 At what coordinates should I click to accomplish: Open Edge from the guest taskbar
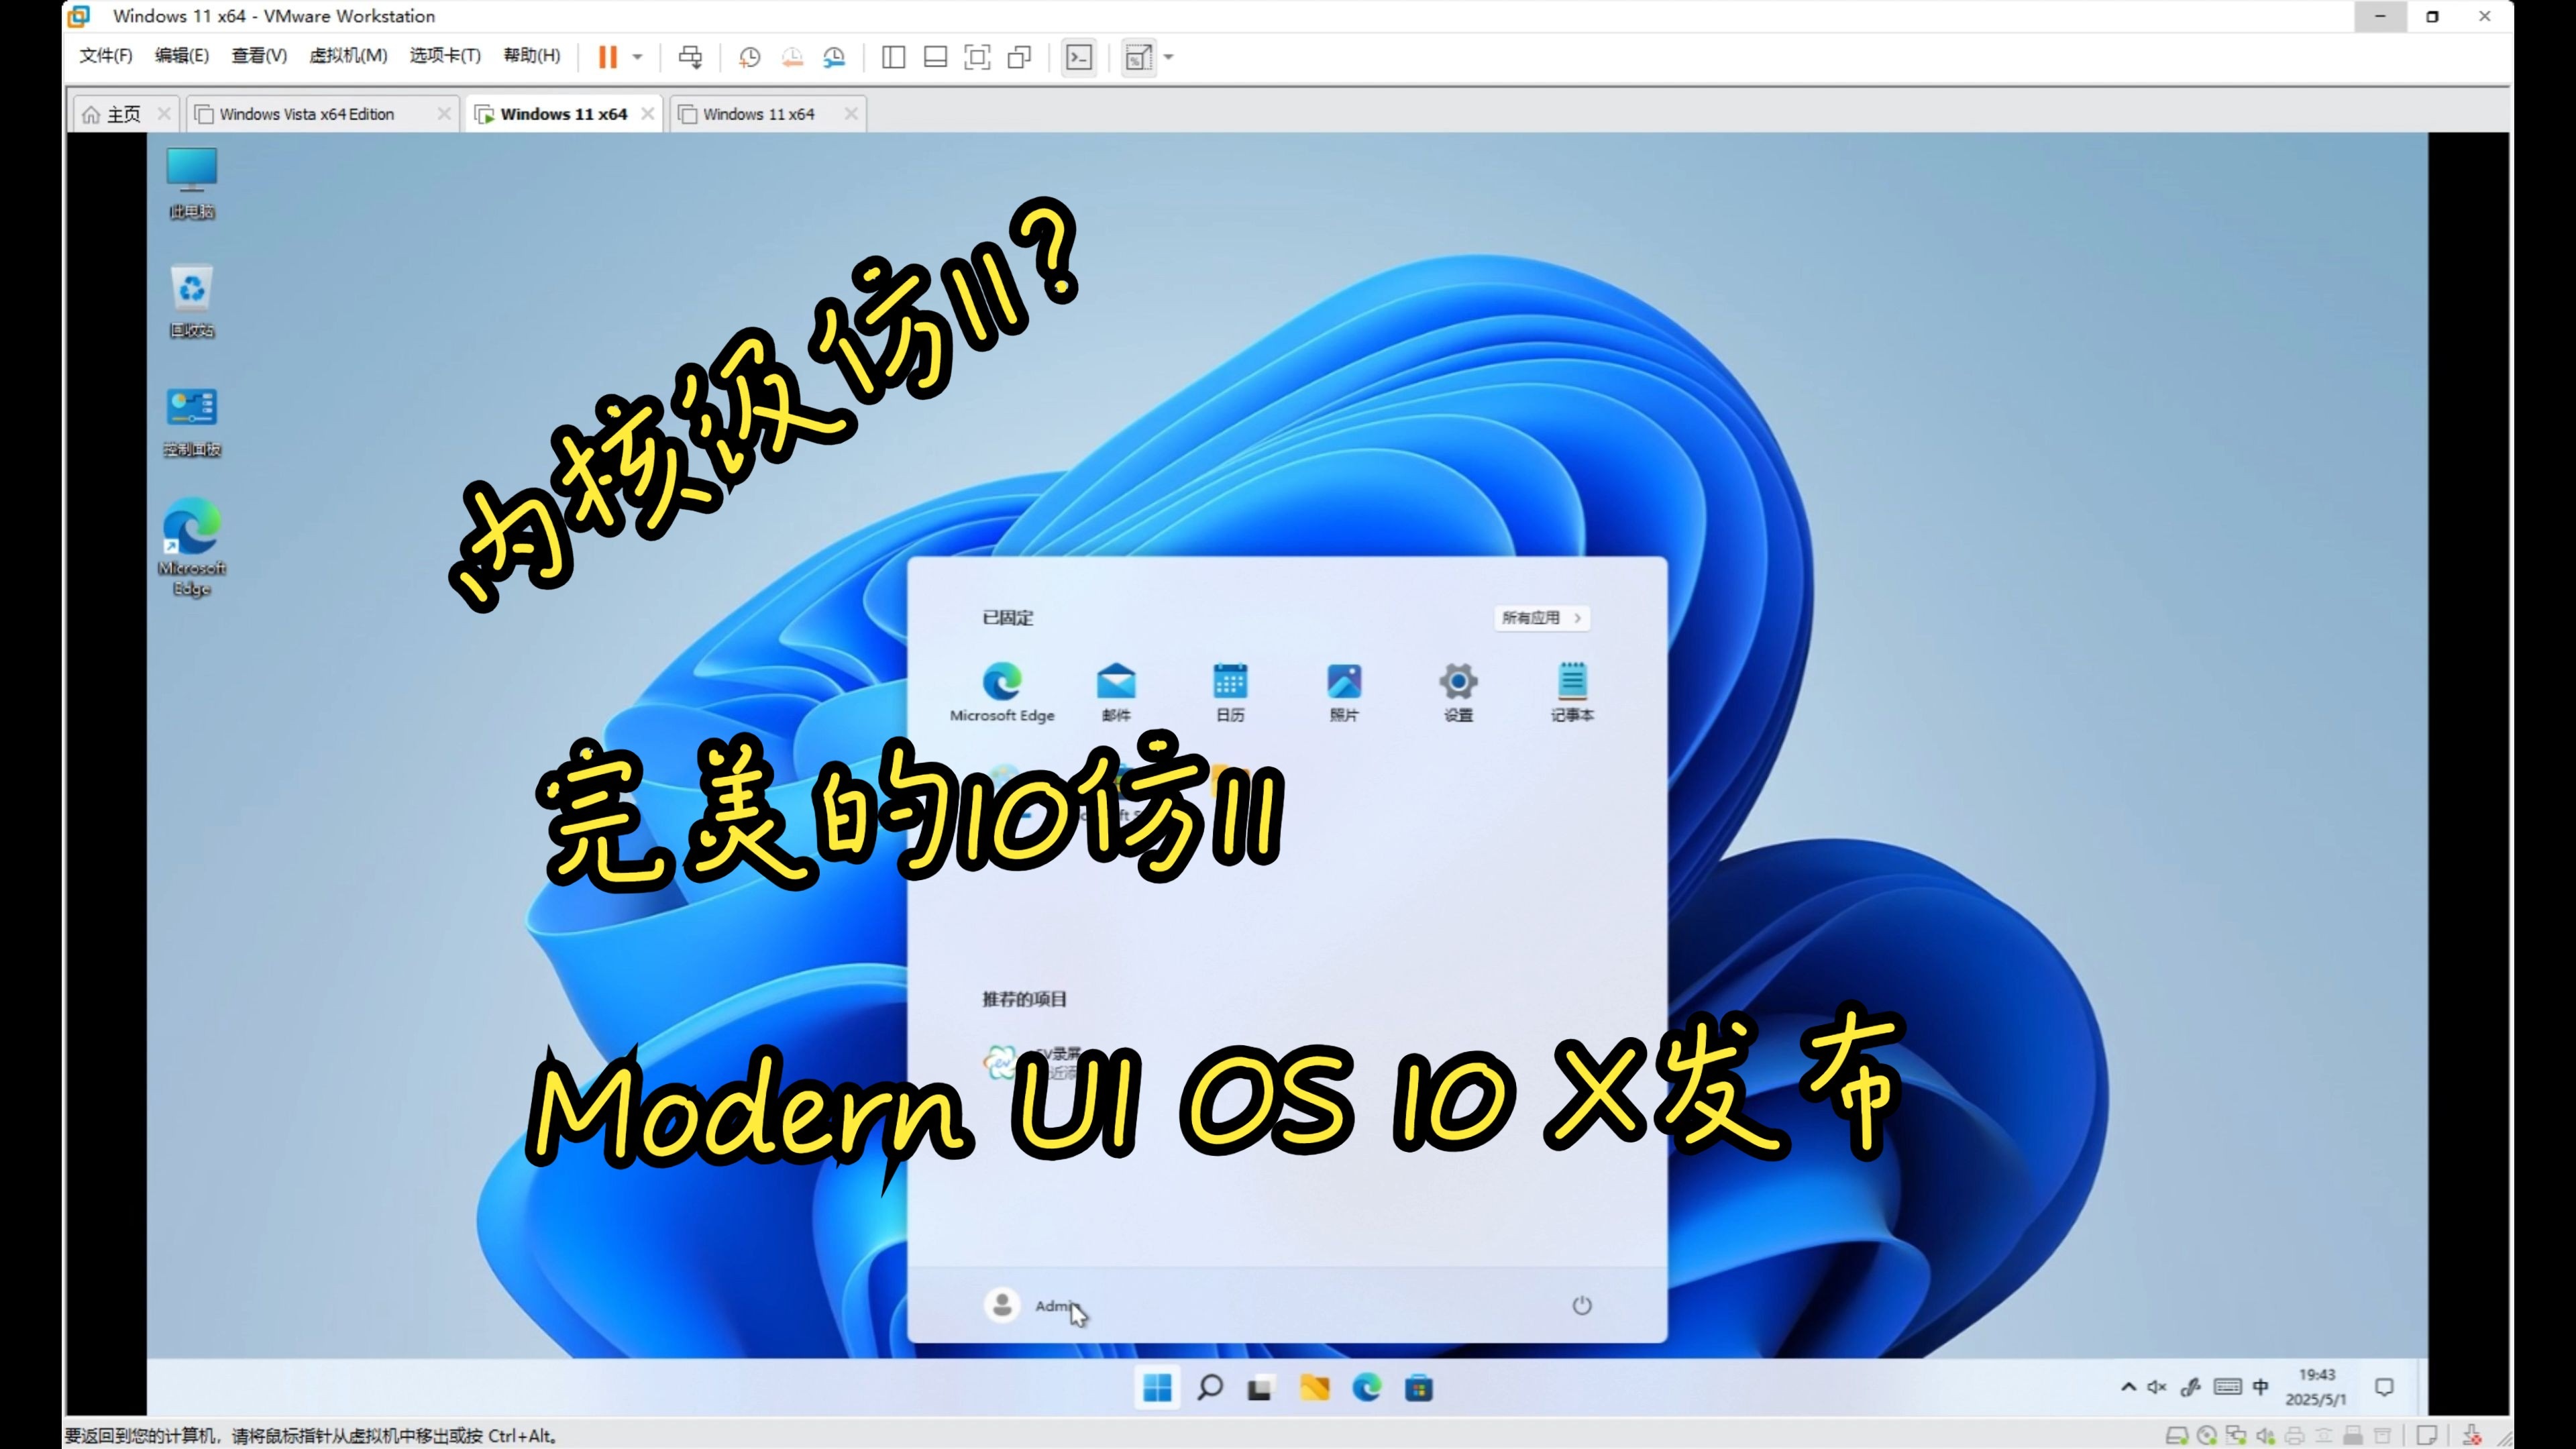[x=1366, y=1388]
